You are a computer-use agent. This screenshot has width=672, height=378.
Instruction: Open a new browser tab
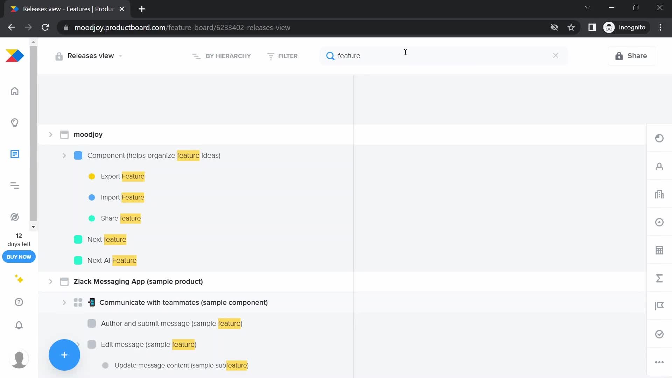click(142, 9)
